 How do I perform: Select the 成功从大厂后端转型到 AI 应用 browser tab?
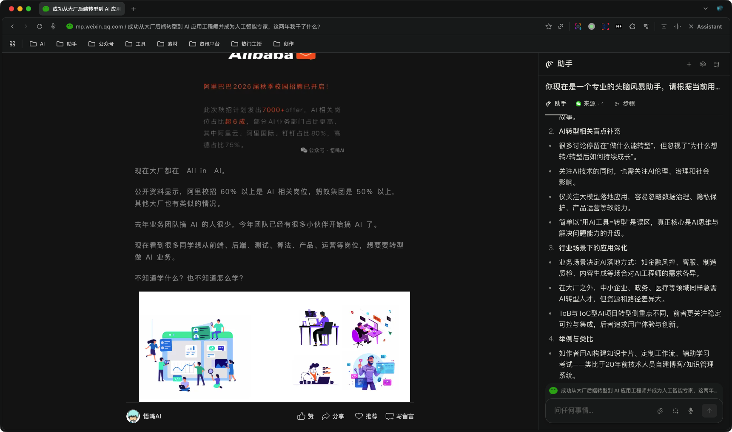pyautogui.click(x=82, y=9)
